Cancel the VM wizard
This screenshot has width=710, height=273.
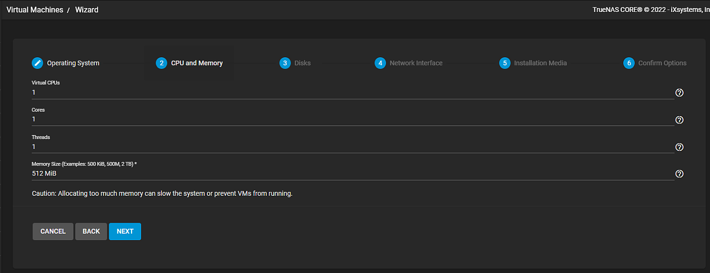coord(53,231)
